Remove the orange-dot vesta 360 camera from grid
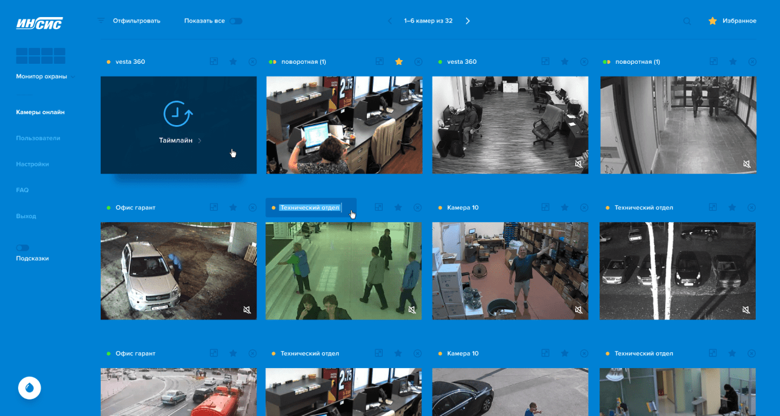780x416 pixels. [253, 62]
